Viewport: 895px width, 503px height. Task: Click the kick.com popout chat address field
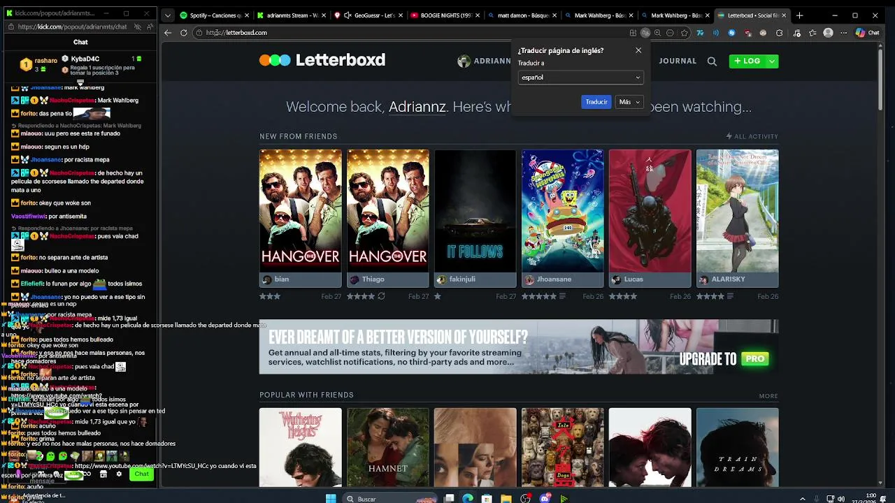pos(72,27)
